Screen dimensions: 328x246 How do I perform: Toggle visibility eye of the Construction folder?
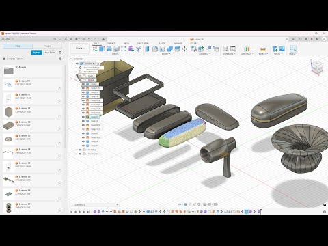[x=80, y=154]
